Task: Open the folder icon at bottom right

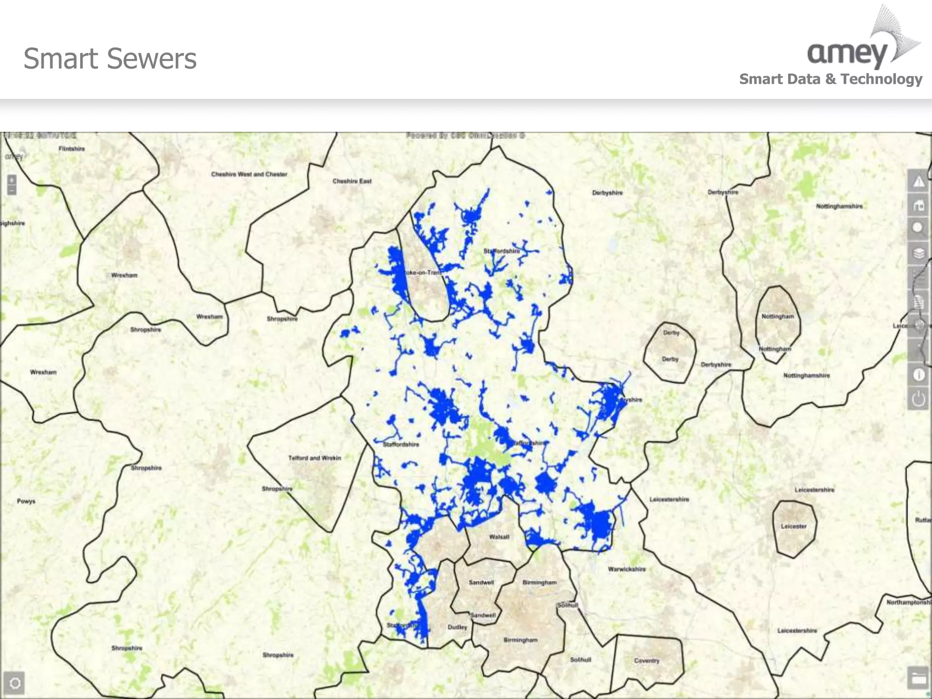Action: [918, 679]
